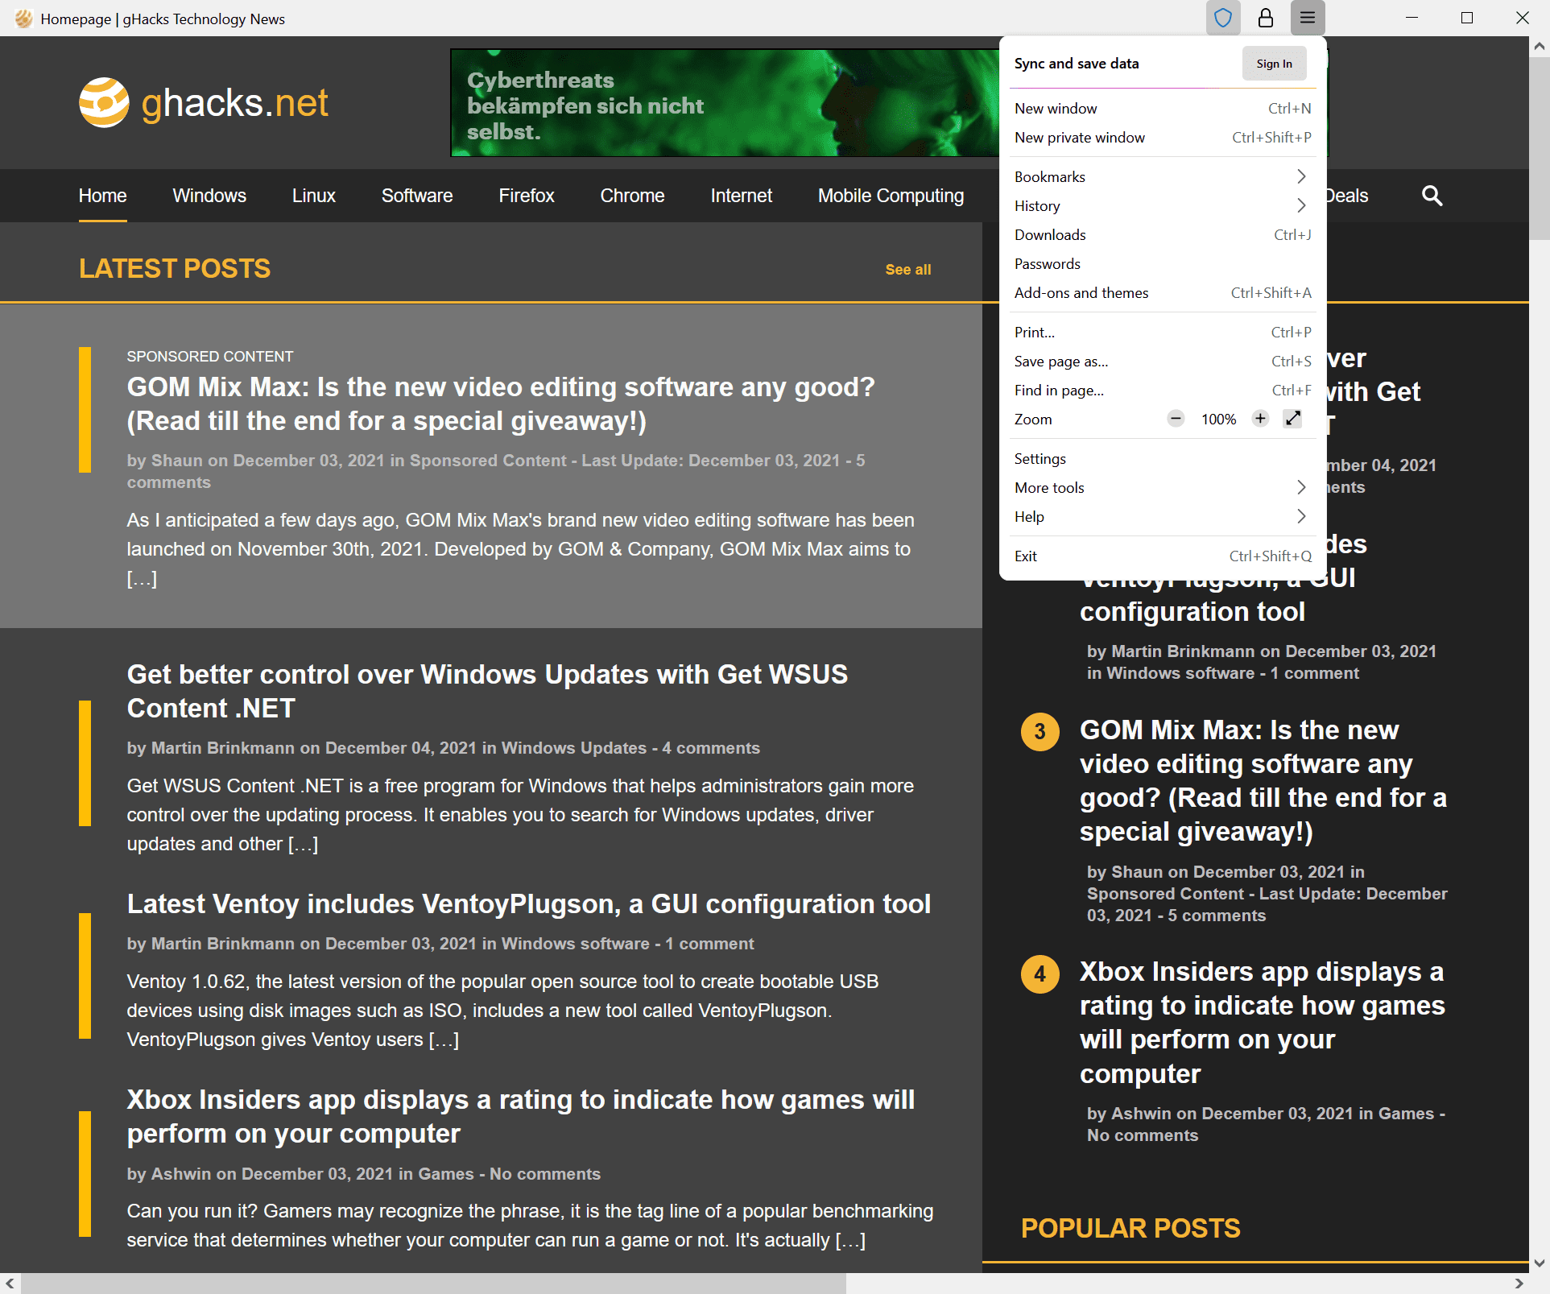
Task: Click the POPULAR POSTS heading
Action: click(1130, 1229)
